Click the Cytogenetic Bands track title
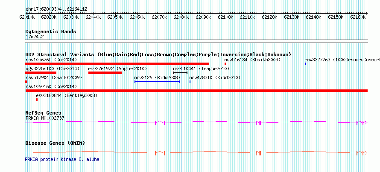 tap(51, 32)
